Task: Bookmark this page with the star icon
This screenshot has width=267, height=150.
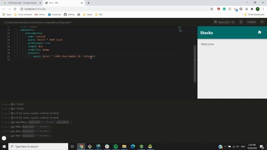Action: pyautogui.click(x=212, y=9)
